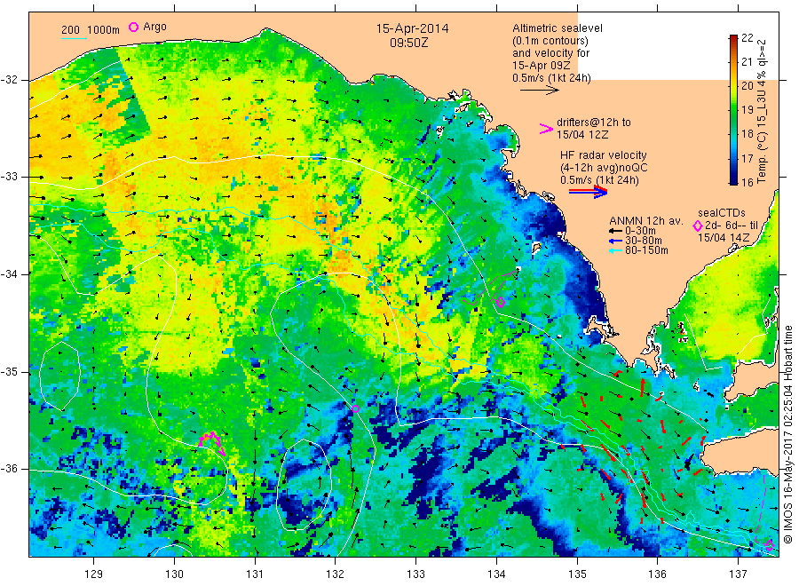Click the "2d- 6d-- til" text

tap(732, 226)
